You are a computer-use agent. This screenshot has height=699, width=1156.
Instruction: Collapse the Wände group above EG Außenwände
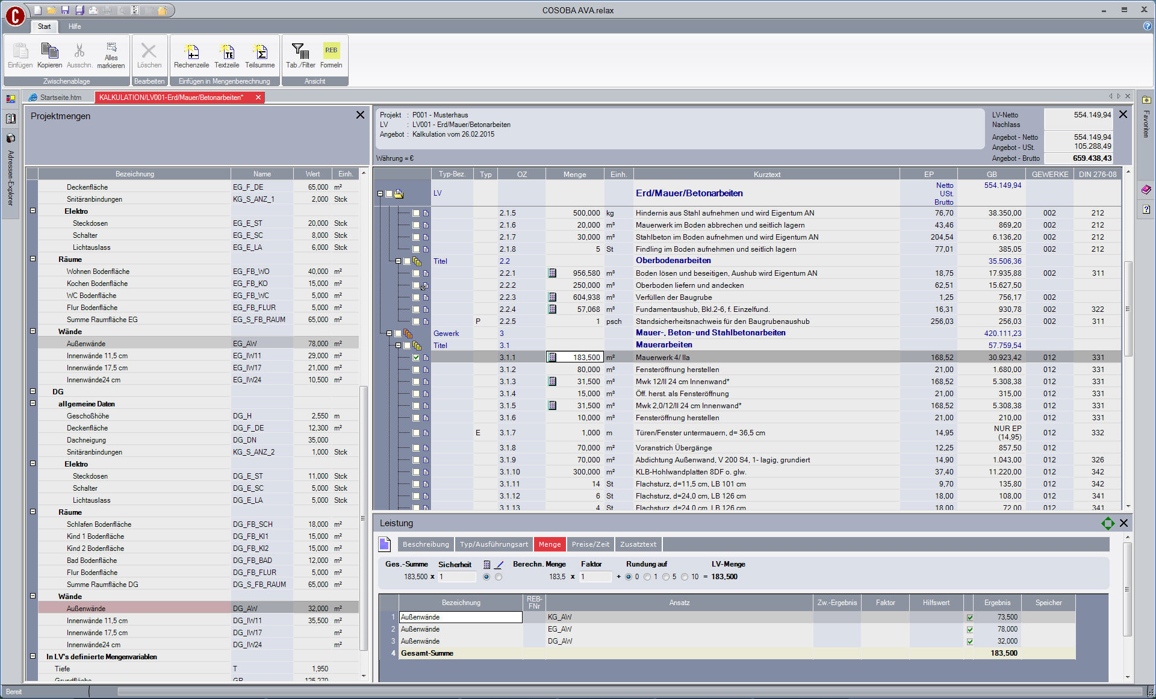pos(33,331)
